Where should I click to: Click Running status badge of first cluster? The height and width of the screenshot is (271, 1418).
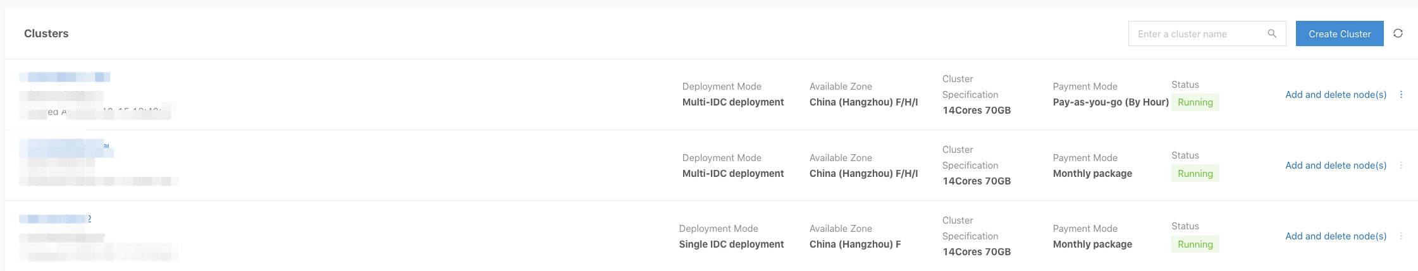point(1195,102)
